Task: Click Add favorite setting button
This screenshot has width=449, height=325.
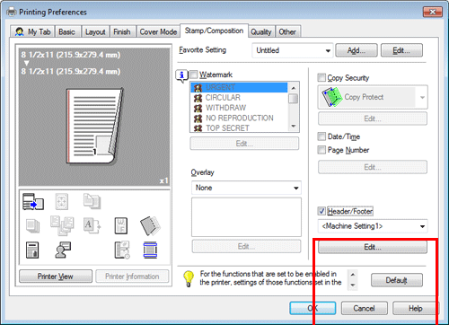Action: click(357, 50)
